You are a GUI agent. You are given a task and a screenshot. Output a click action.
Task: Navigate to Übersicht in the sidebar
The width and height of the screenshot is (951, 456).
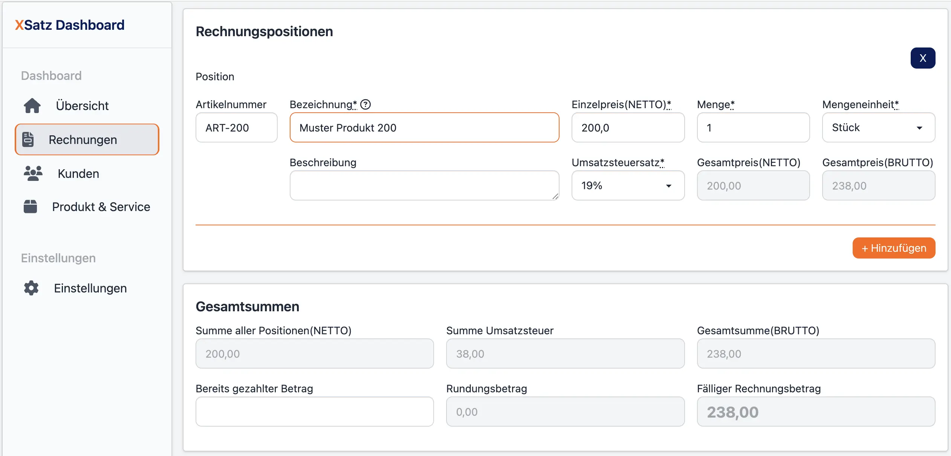pyautogui.click(x=83, y=106)
